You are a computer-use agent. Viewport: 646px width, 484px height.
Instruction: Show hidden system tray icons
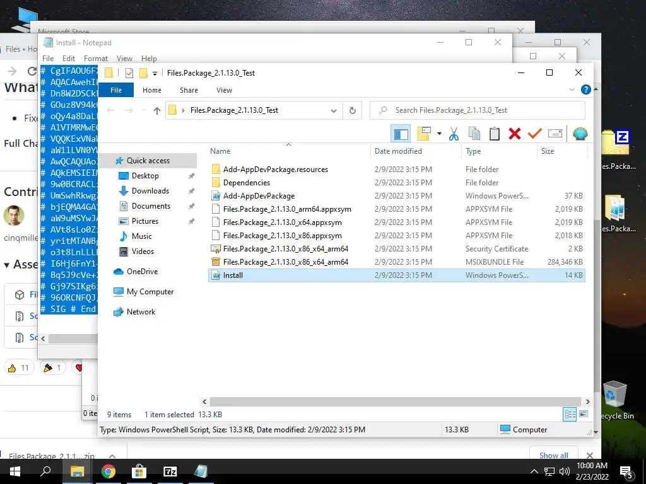pos(534,471)
